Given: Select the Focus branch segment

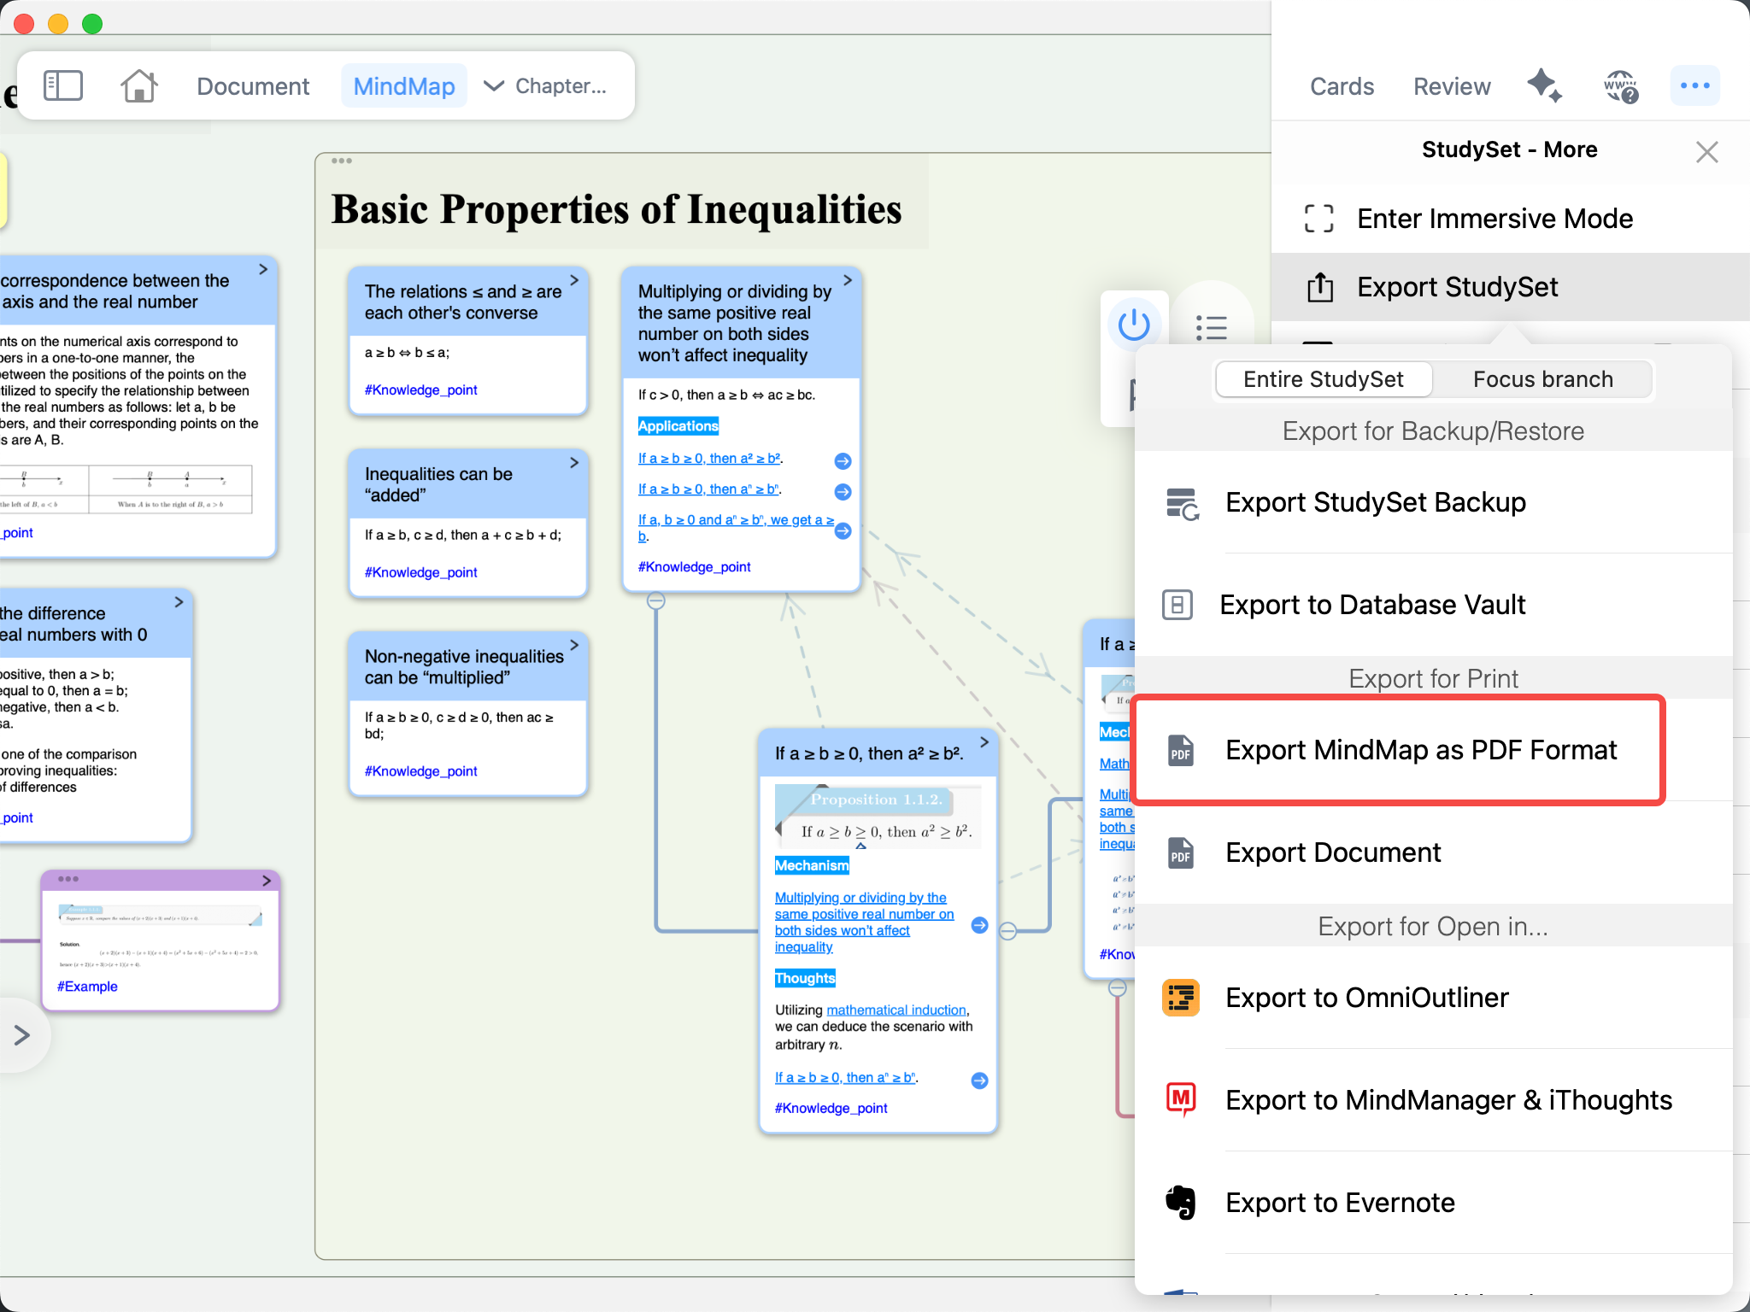Looking at the screenshot, I should [1542, 379].
